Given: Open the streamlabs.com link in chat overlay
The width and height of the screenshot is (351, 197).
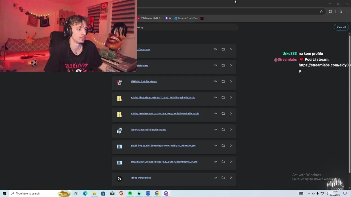Looking at the screenshot, I should (x=325, y=65).
